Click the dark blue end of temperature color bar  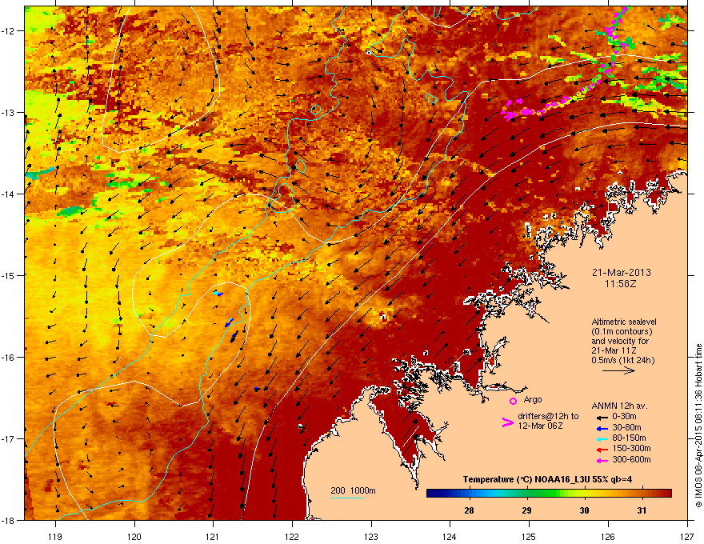tap(432, 494)
